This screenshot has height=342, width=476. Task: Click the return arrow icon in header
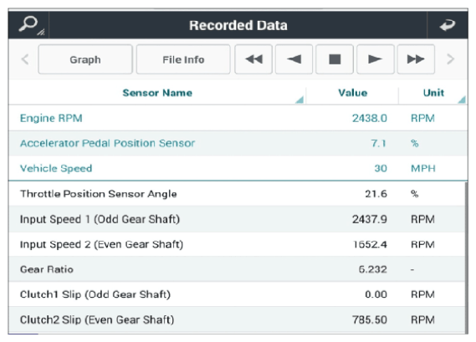pos(448,25)
